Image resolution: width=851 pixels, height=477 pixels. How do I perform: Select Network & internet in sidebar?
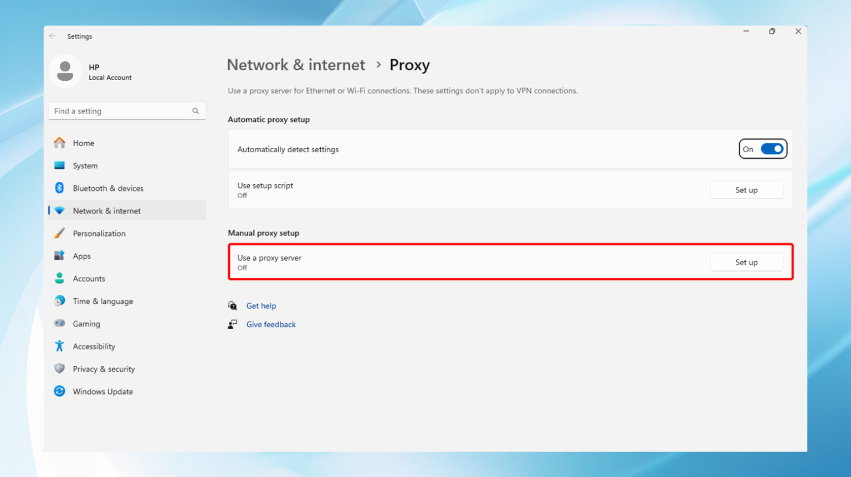106,211
